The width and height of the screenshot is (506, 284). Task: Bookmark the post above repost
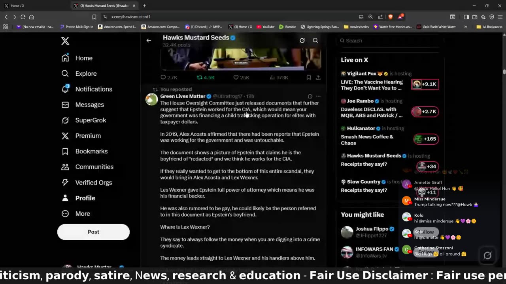pyautogui.click(x=309, y=77)
